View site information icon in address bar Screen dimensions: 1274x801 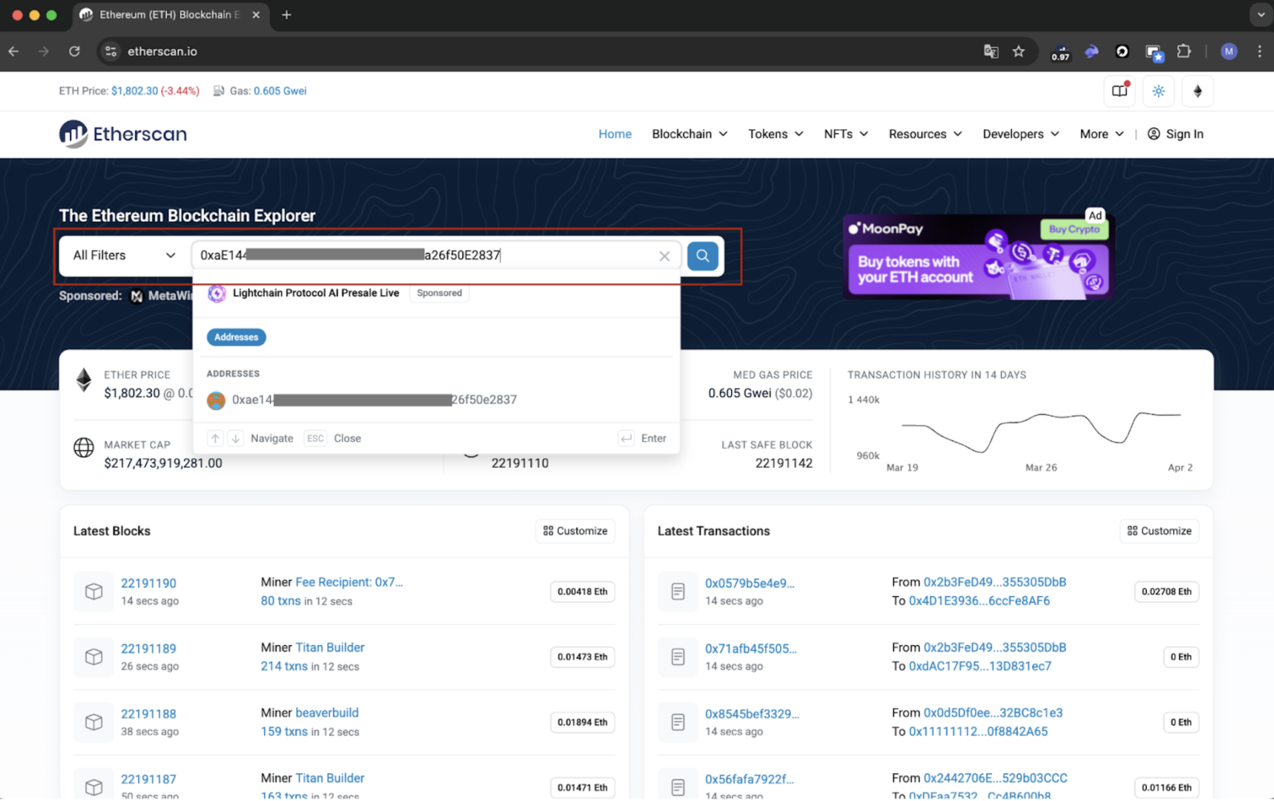(111, 52)
